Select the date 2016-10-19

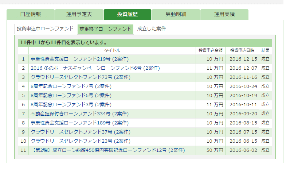[243, 95]
